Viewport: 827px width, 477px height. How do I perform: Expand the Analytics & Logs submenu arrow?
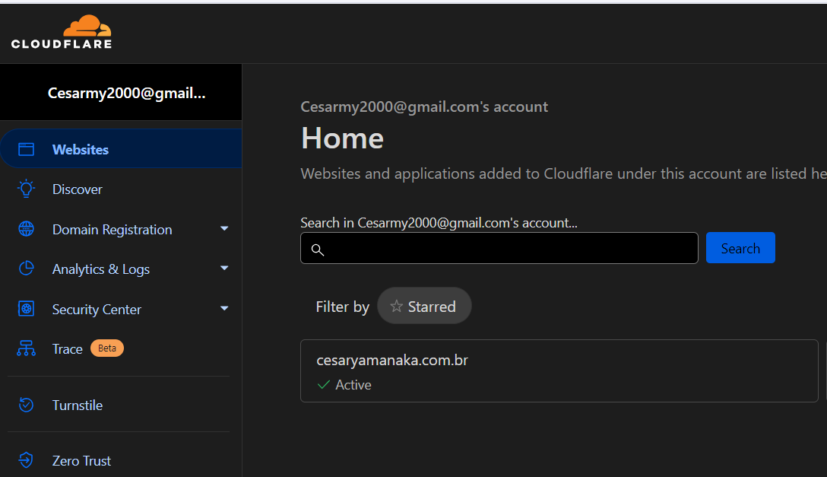pyautogui.click(x=224, y=268)
